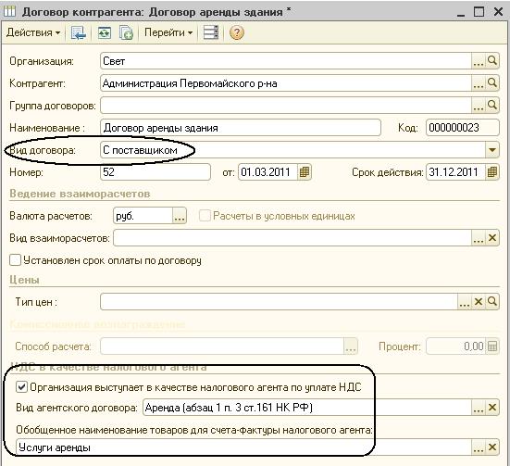Screen dimensions: 510x466
Task: Close the Договор контрагента window
Action: point(498,12)
